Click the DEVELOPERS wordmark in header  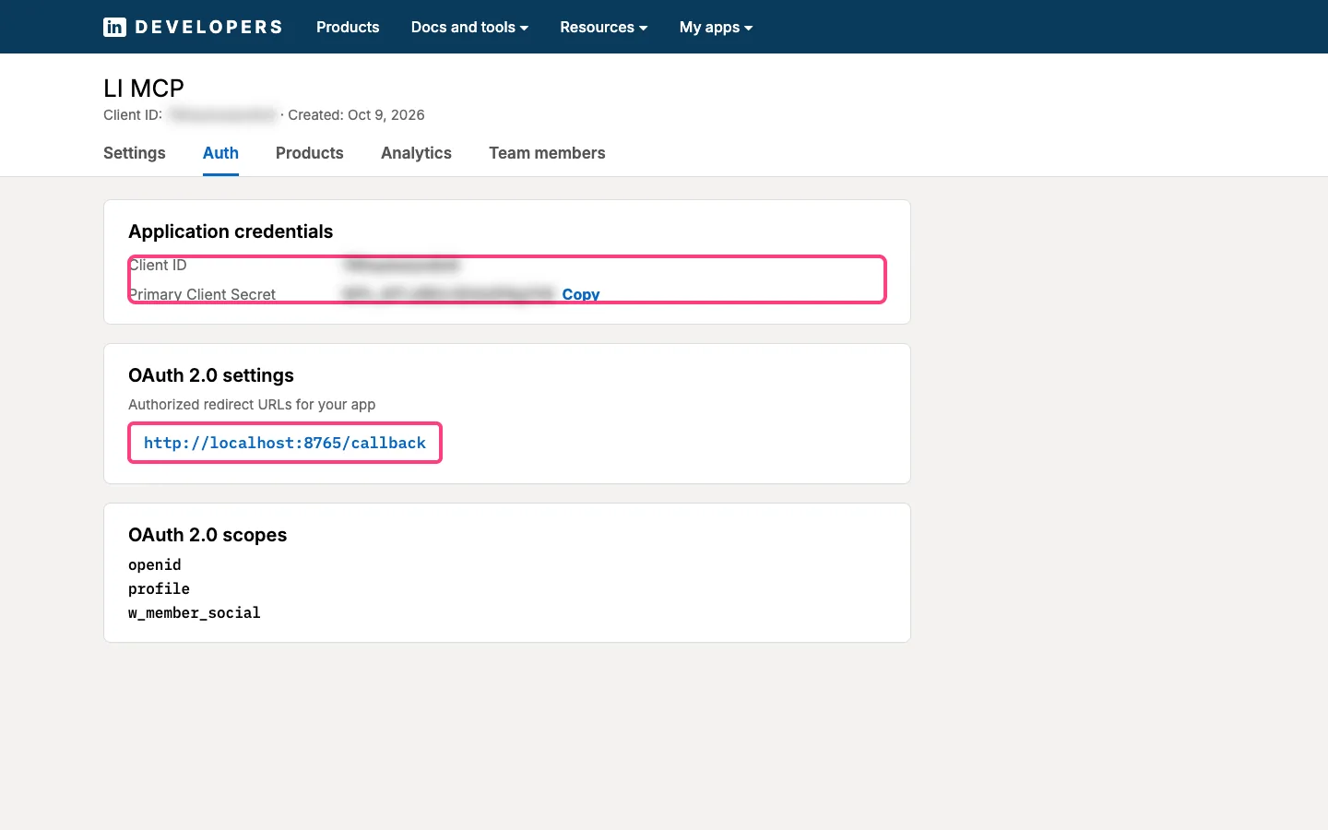click(209, 27)
